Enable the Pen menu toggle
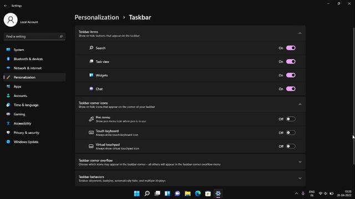Screen dimensions: 355x199 point(291,119)
